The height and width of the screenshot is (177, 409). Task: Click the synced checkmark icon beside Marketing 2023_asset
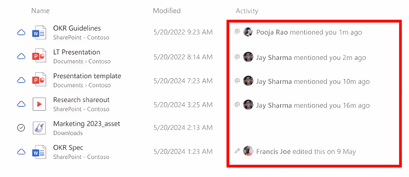(x=21, y=128)
